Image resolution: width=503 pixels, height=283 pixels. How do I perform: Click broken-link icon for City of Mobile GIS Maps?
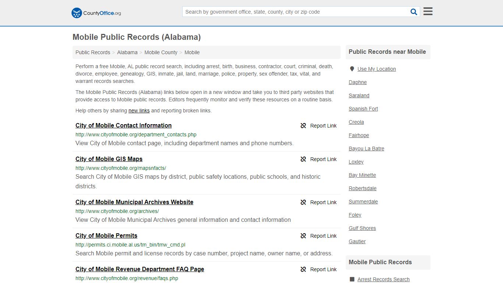click(x=303, y=159)
